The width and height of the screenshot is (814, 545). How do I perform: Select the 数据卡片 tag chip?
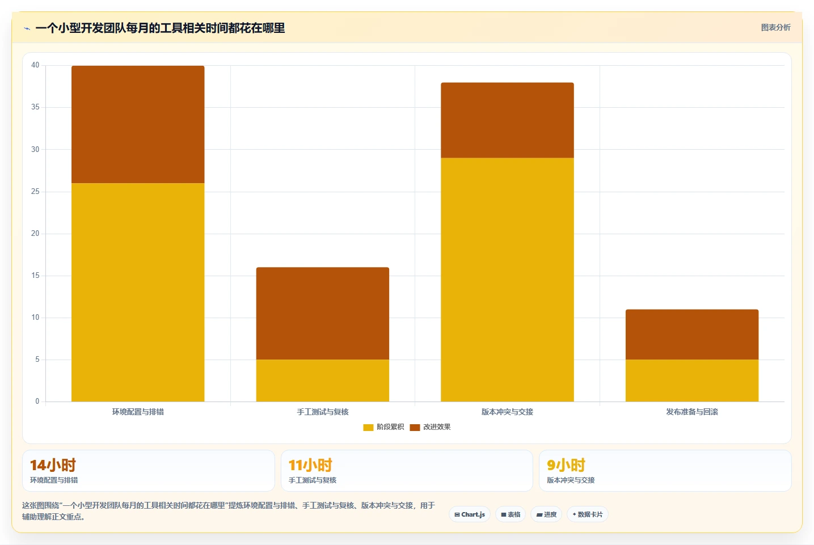tap(588, 514)
